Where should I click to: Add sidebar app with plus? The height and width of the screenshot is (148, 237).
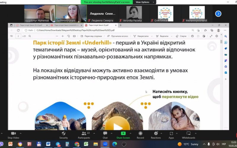coord(225,79)
